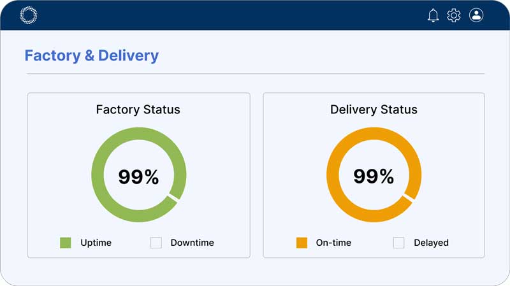Image resolution: width=510 pixels, height=286 pixels.
Task: Click the 99% value in Delivery Status
Action: click(x=374, y=176)
